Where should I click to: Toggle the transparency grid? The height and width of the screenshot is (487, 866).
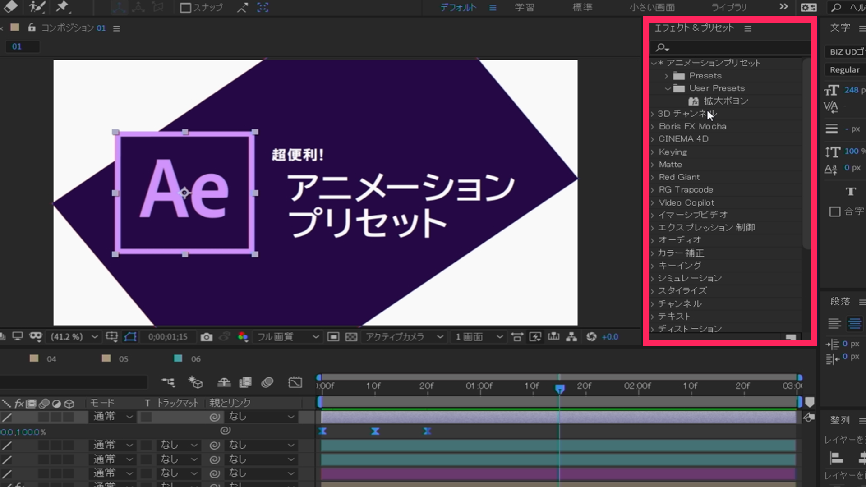(x=351, y=337)
